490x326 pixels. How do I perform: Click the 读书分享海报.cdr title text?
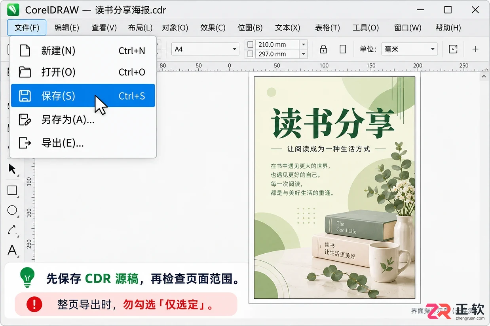pyautogui.click(x=131, y=10)
